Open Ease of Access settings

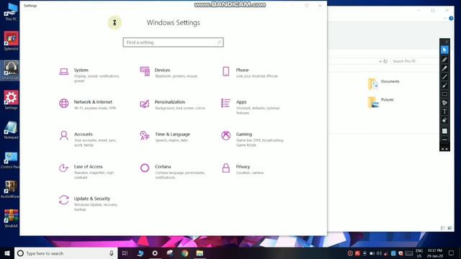(86, 171)
